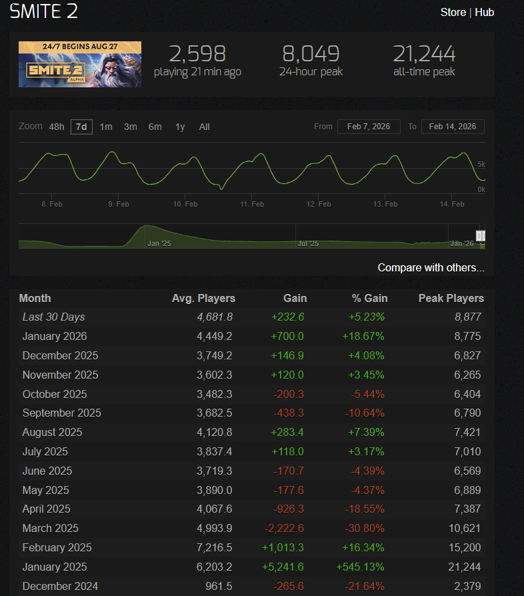This screenshot has height=596, width=524.
Task: Select the 7d zoom range
Action: coord(81,127)
